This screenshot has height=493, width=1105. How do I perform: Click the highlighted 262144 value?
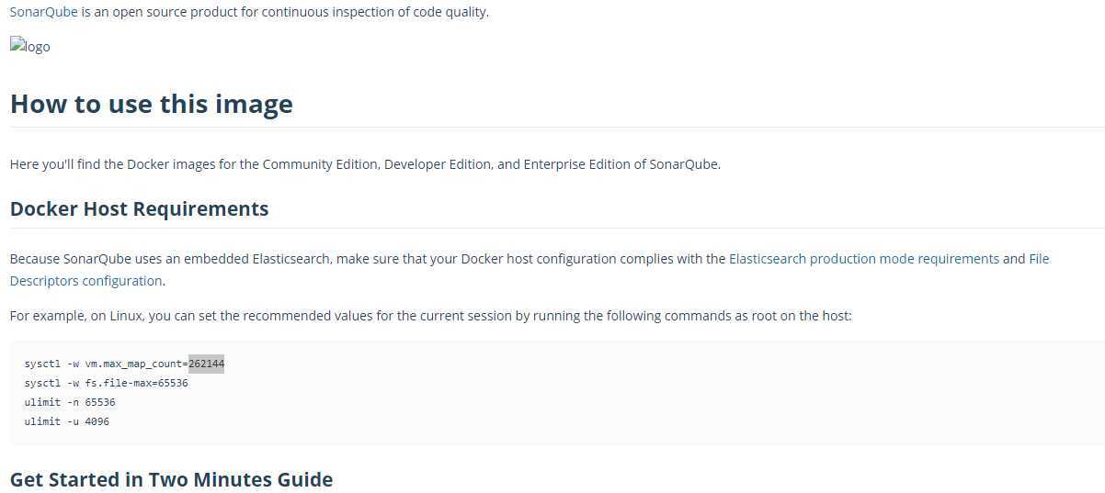tap(206, 364)
